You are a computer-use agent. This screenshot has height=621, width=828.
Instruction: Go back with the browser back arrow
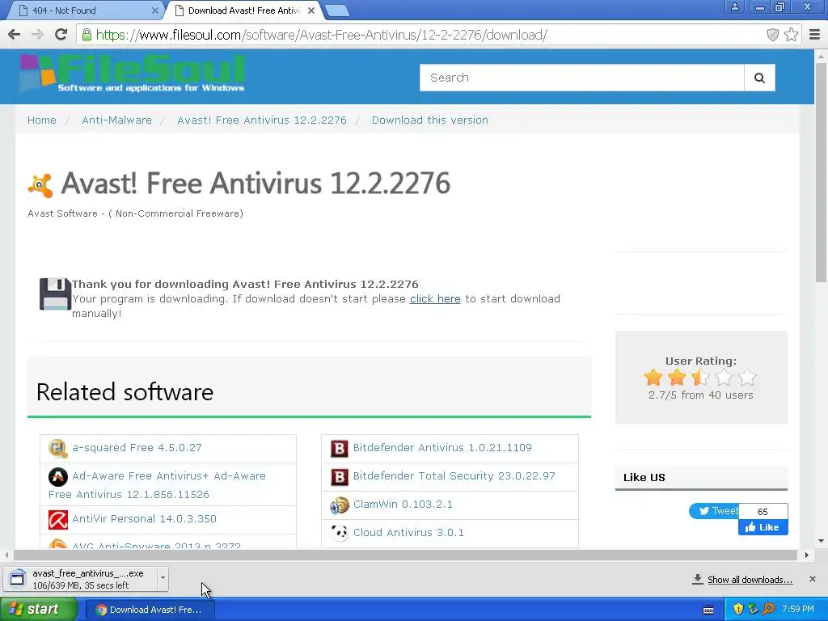pos(15,35)
